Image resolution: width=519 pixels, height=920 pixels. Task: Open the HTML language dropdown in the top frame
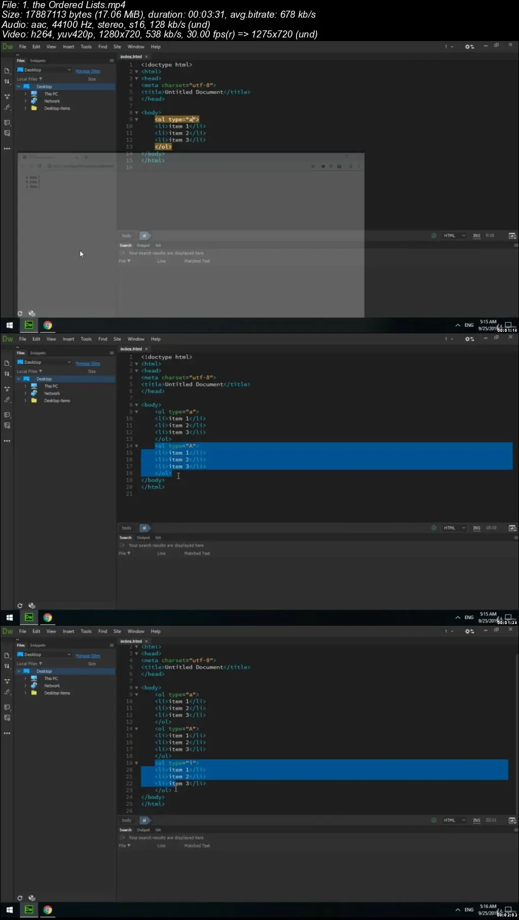point(454,236)
